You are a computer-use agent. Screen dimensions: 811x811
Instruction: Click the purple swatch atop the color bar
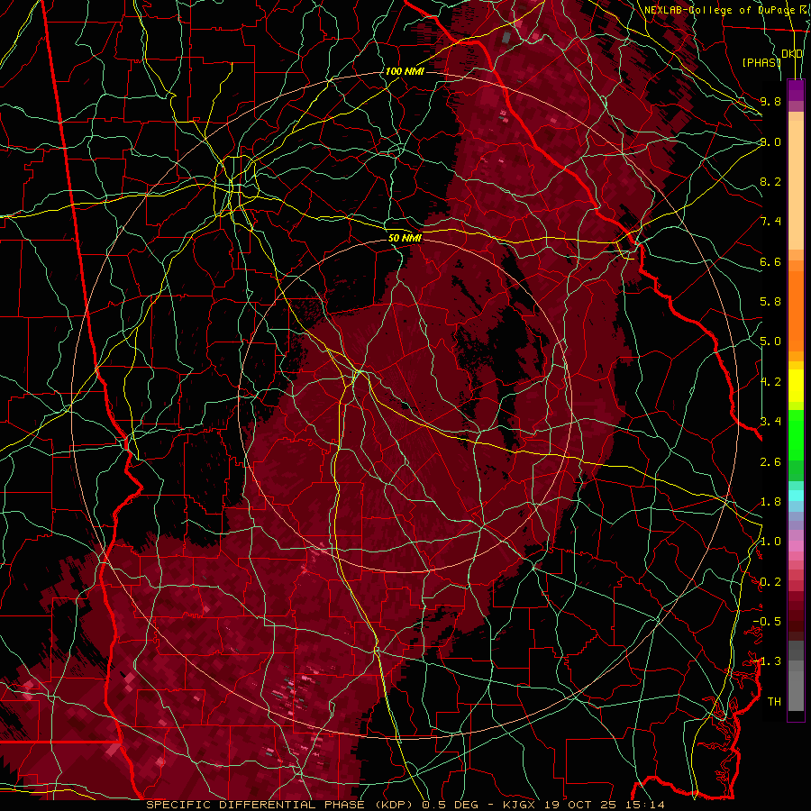point(796,90)
